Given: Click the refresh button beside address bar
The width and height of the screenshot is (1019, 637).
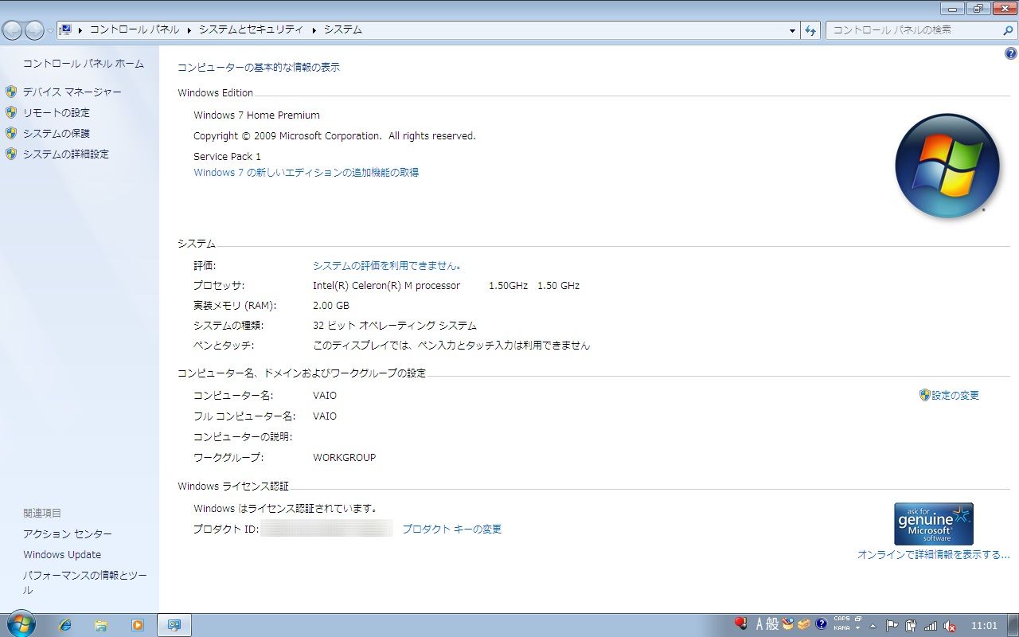Looking at the screenshot, I should [x=810, y=30].
